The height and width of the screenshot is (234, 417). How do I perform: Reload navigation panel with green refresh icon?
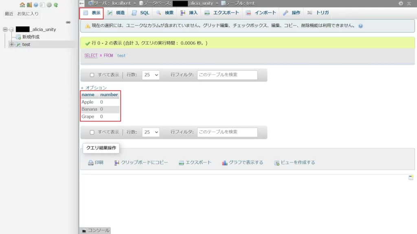tap(55, 5)
